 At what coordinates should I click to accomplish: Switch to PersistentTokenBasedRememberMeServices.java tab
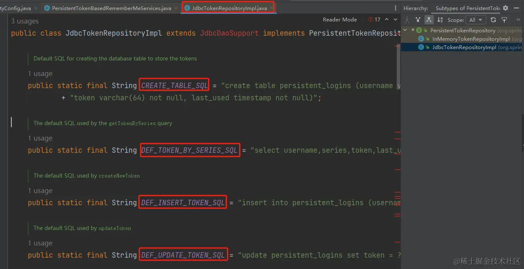pos(112,8)
